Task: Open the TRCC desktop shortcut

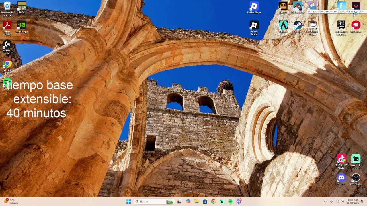Action: point(22,8)
